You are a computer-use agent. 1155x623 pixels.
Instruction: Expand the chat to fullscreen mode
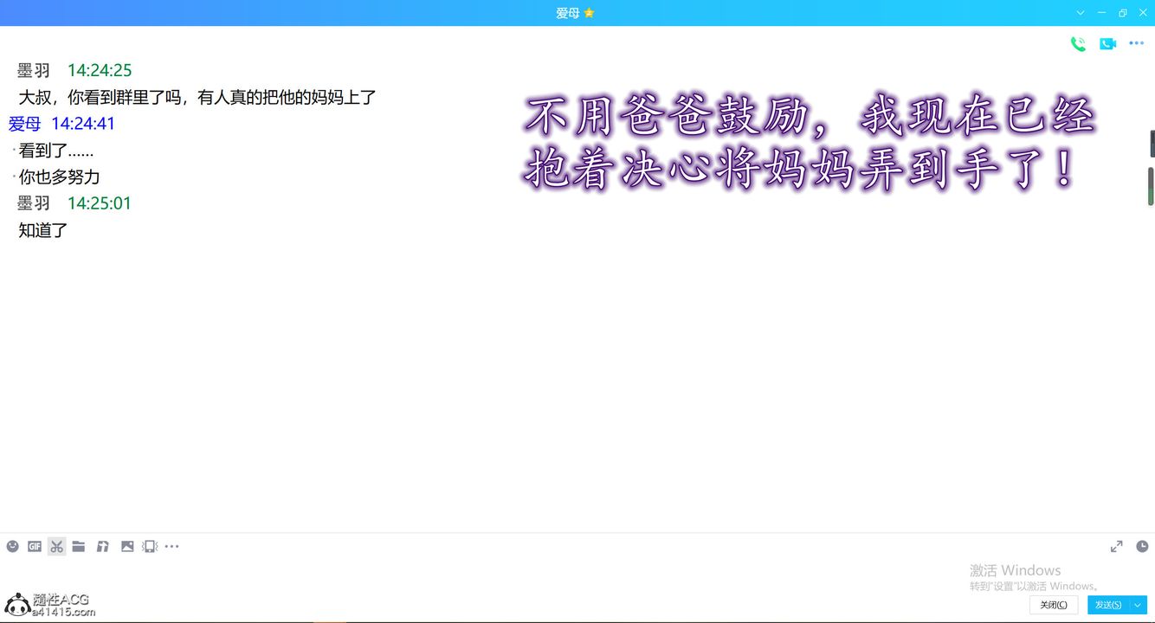(x=1116, y=546)
